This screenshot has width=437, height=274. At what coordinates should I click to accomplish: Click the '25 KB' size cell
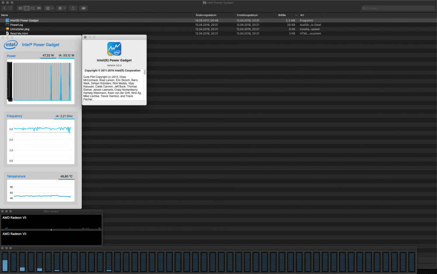(x=291, y=25)
